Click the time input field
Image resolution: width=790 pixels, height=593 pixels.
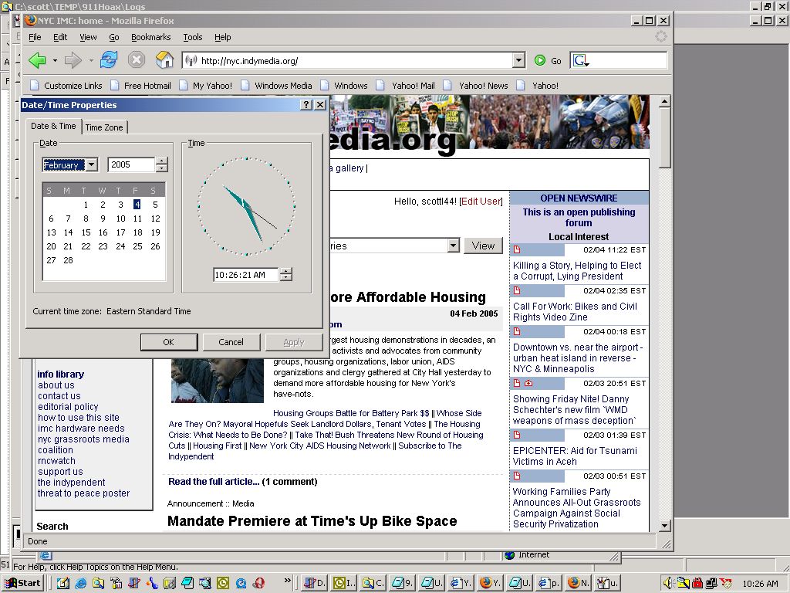[x=245, y=275]
